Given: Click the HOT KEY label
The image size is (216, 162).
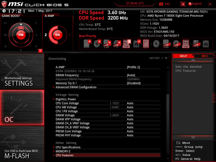Looking at the screenshot, I should [154, 58].
